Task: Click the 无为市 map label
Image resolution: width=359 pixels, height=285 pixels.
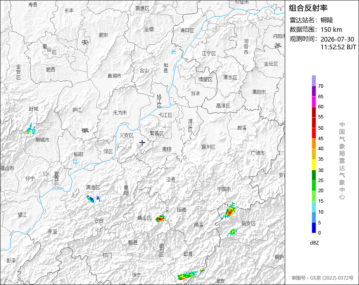Action: click(x=120, y=113)
